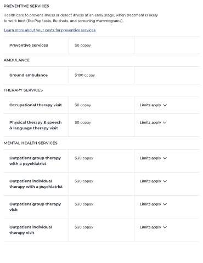Select the Preventive services row label
The height and width of the screenshot is (263, 203).
pos(29,45)
